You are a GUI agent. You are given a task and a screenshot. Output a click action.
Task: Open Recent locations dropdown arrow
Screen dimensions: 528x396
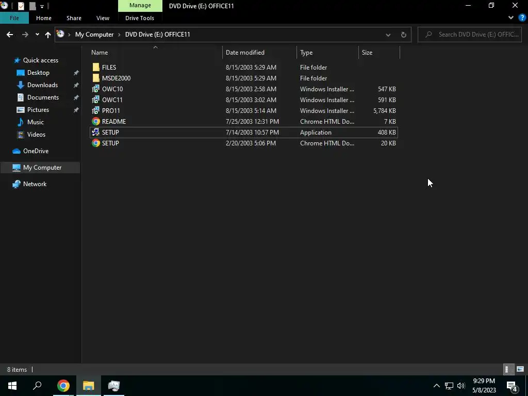[x=37, y=35]
